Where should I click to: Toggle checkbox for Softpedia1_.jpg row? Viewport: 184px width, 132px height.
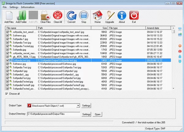[7, 75]
